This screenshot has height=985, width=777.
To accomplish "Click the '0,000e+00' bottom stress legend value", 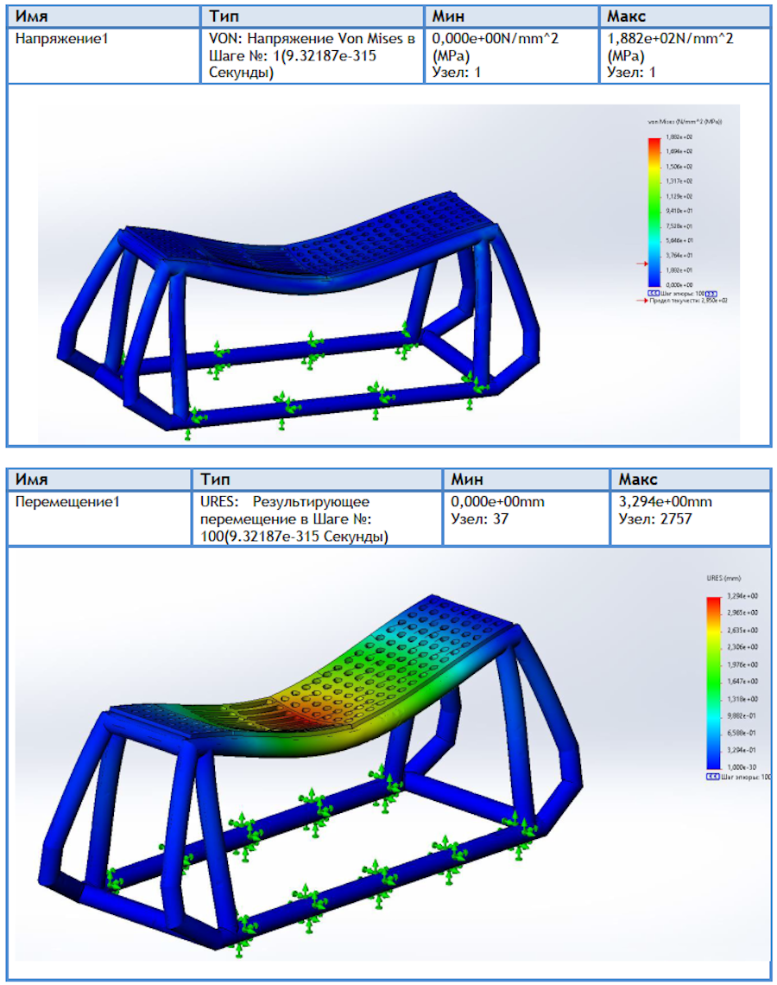I will point(679,284).
